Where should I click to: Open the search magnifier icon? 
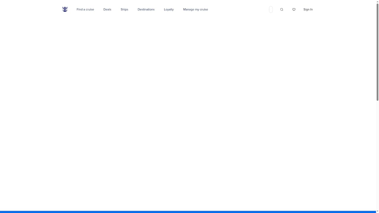point(282,9)
